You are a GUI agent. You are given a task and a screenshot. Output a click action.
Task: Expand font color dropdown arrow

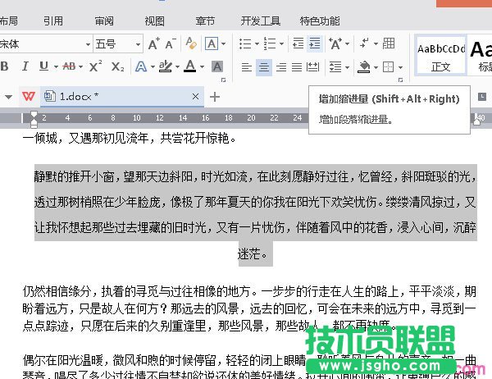coord(202,67)
